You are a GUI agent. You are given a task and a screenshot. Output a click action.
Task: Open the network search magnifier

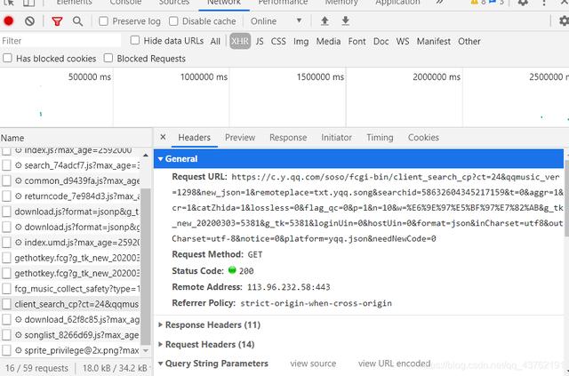click(77, 20)
